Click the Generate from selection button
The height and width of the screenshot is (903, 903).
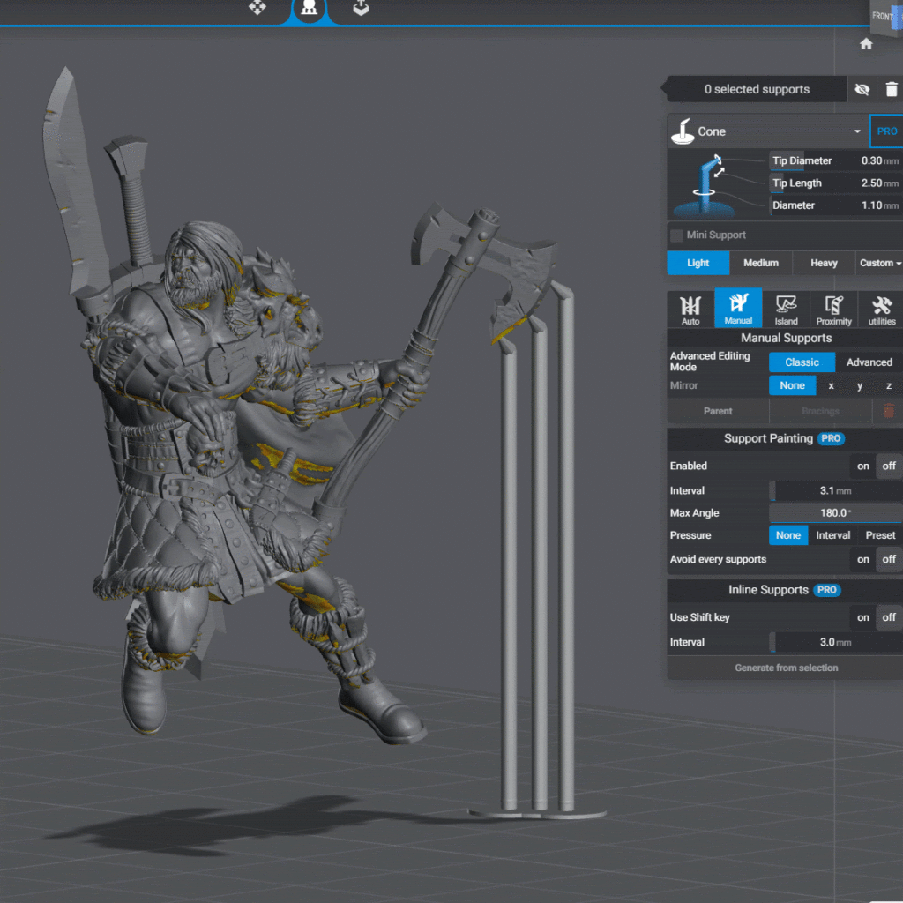[x=786, y=668]
